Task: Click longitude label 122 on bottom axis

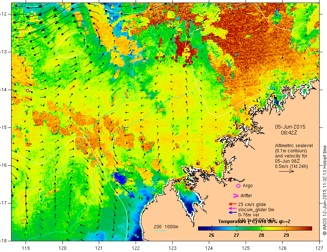Action: click(x=136, y=248)
